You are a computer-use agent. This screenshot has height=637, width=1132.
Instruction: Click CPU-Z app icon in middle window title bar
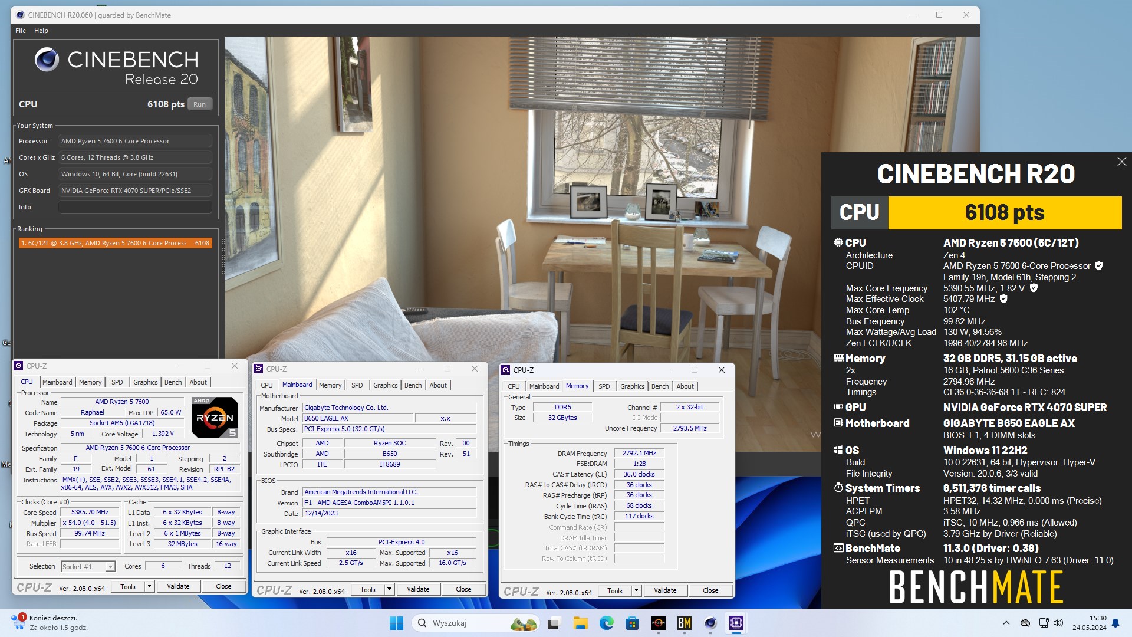[x=258, y=369]
